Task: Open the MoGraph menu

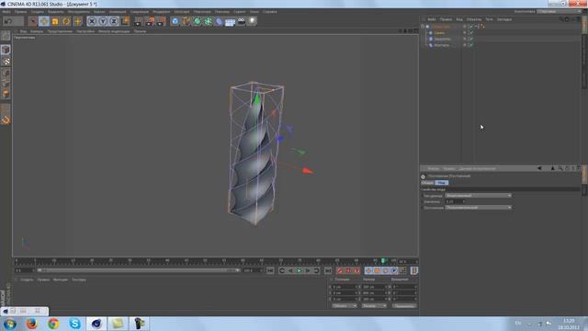Action: 182,12
